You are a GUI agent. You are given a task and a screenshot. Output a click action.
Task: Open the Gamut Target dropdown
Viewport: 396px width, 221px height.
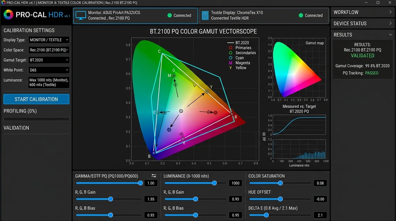coord(49,60)
